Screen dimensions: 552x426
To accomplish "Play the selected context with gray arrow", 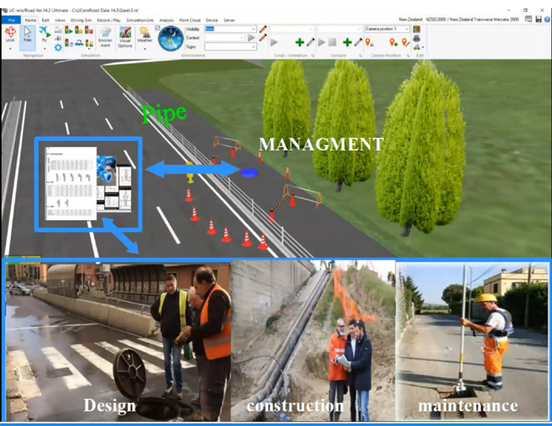I will [251, 37].
